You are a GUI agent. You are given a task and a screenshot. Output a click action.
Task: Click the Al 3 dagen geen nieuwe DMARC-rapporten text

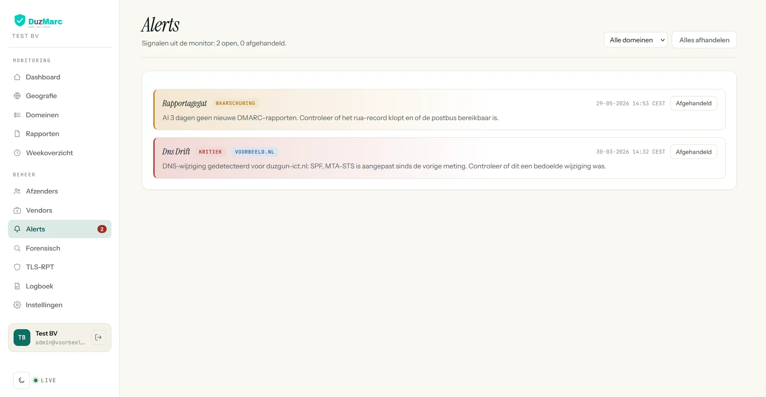[x=330, y=118]
